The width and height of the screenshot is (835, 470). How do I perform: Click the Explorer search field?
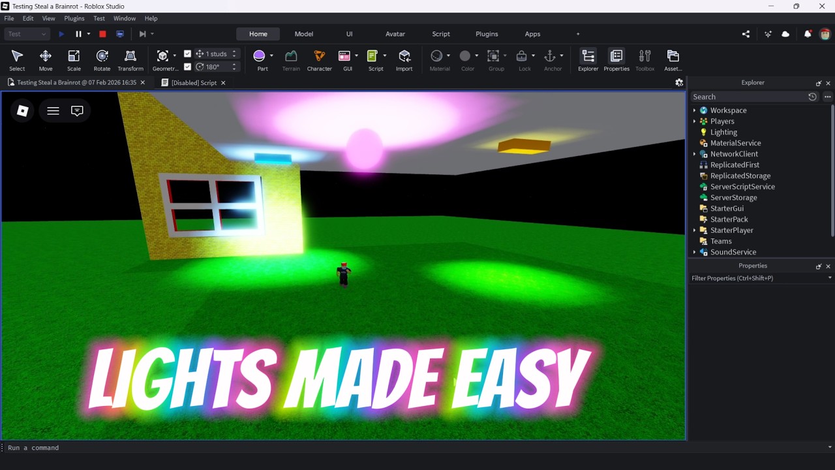pyautogui.click(x=748, y=97)
